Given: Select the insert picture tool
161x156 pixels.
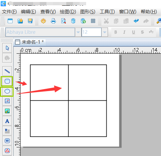Looking at the screenshot, I should pos(7,101).
